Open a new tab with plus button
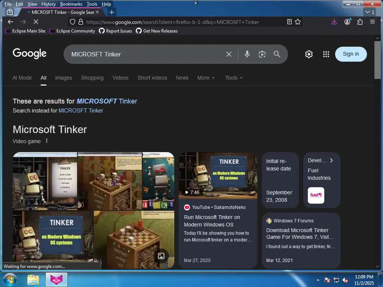Viewport: 383px width, 287px height. pyautogui.click(x=111, y=12)
